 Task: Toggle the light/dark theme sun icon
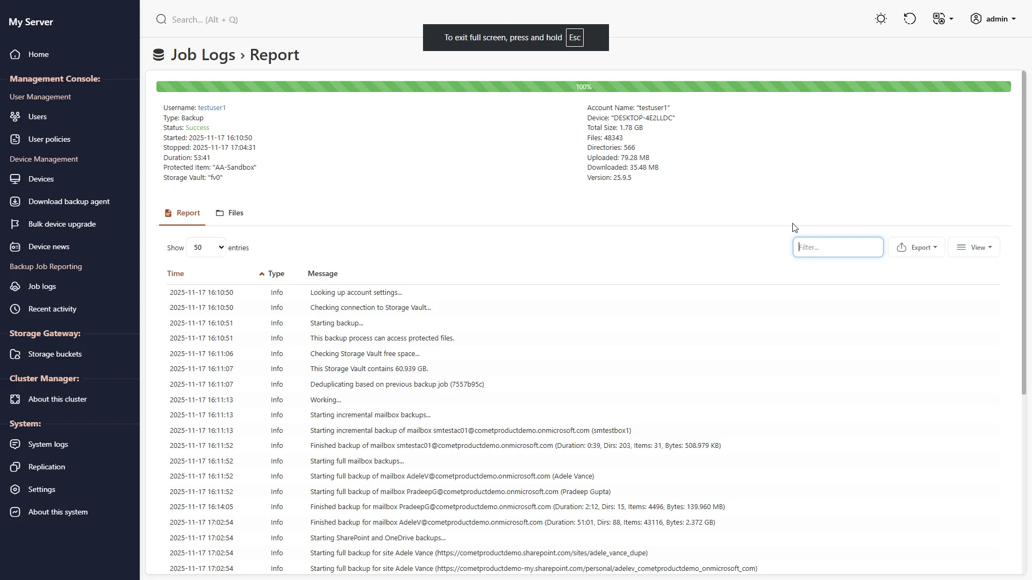[880, 19]
